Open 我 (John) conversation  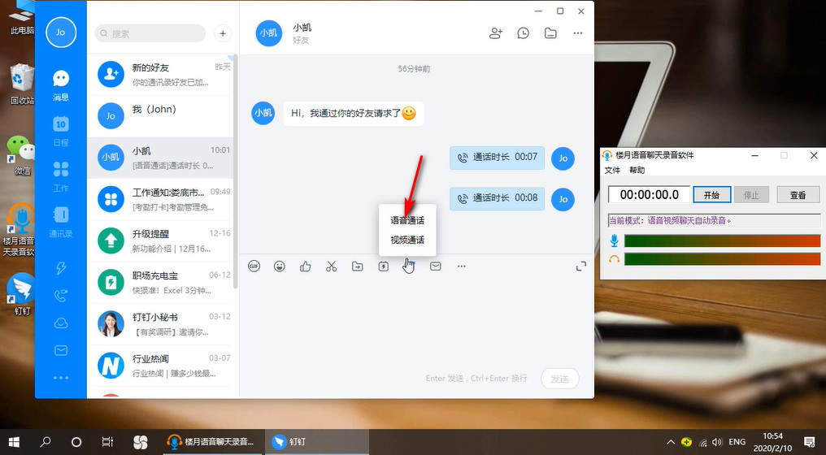[x=160, y=116]
